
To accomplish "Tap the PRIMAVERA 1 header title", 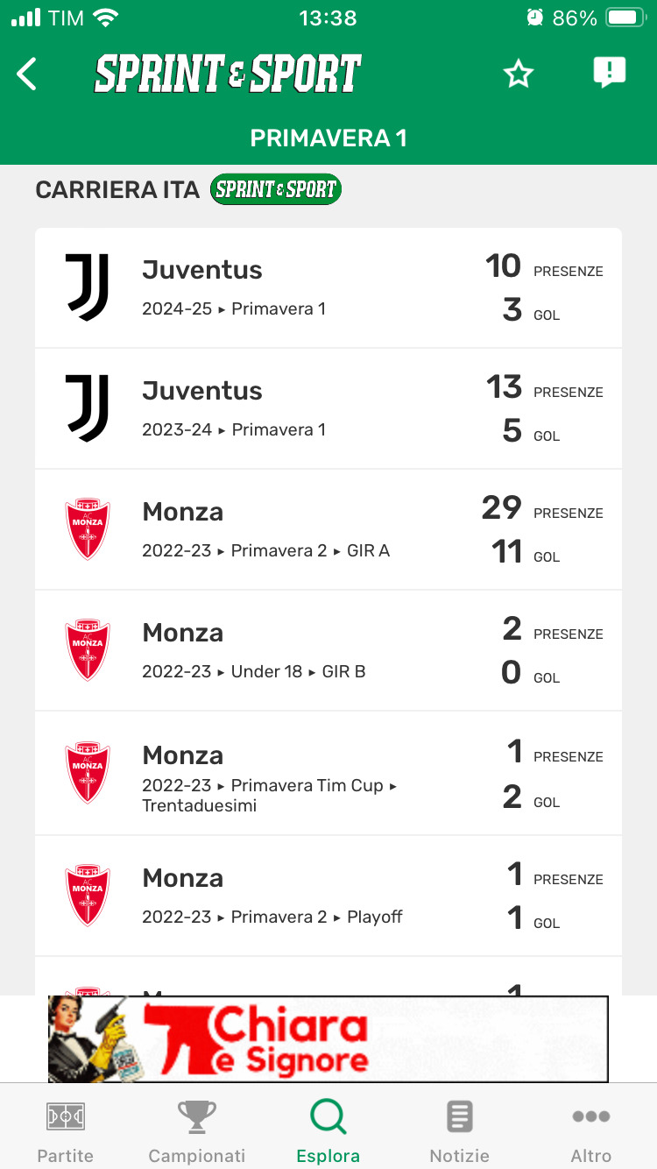I will coord(328,138).
